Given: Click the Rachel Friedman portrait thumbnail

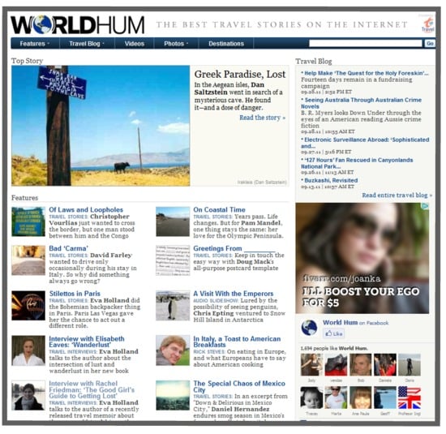Looking at the screenshot, I should tap(28, 396).
